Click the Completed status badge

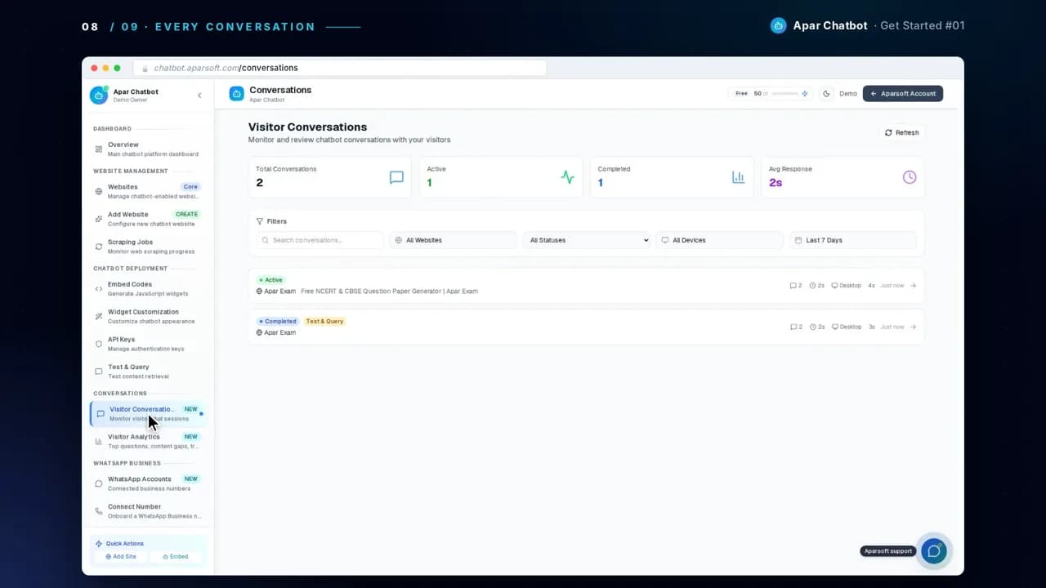277,321
